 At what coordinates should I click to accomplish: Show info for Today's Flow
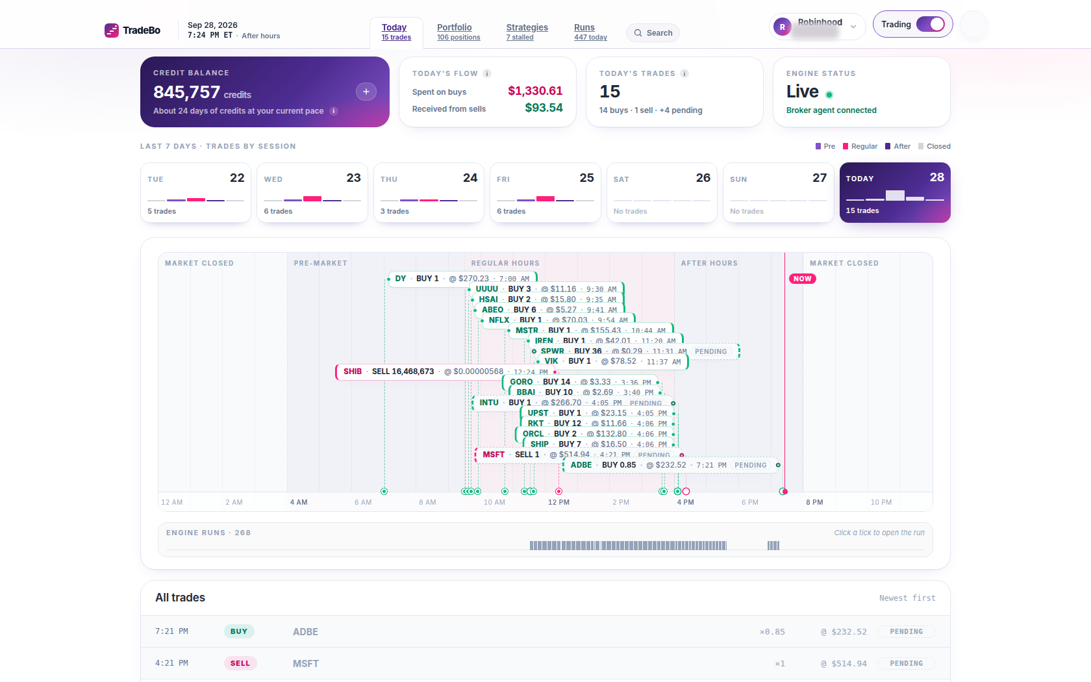[487, 73]
